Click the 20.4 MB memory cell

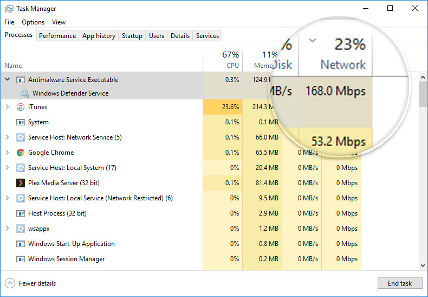pyautogui.click(x=262, y=168)
